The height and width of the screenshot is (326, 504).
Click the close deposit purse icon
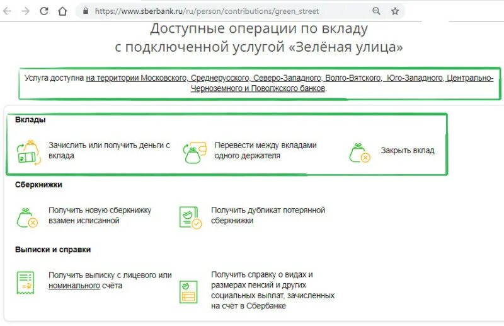coord(360,153)
